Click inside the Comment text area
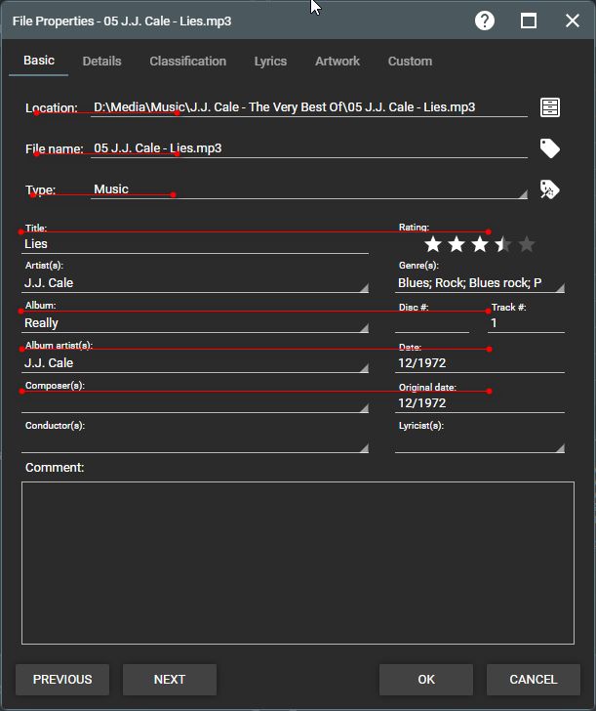 pyautogui.click(x=298, y=563)
